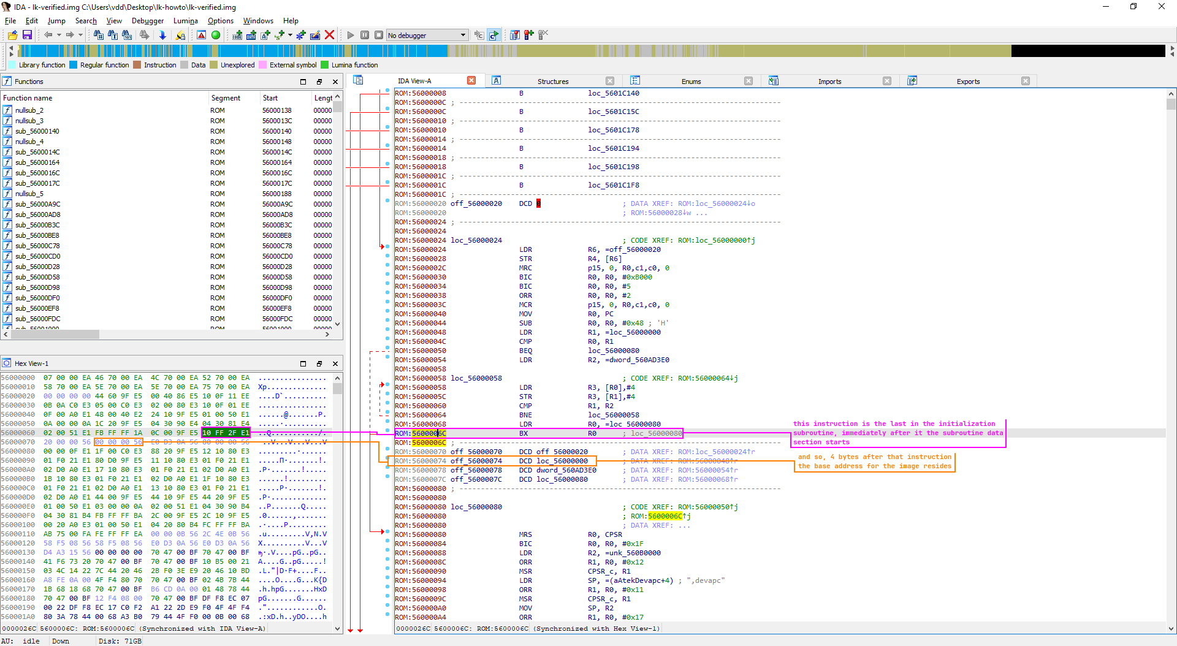The height and width of the screenshot is (646, 1177).
Task: Click the Terminate process stop icon
Action: tap(379, 35)
